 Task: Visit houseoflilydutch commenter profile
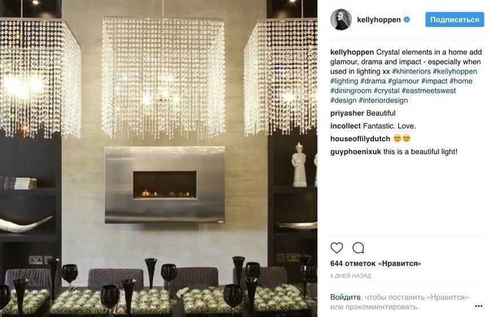[x=360, y=139]
